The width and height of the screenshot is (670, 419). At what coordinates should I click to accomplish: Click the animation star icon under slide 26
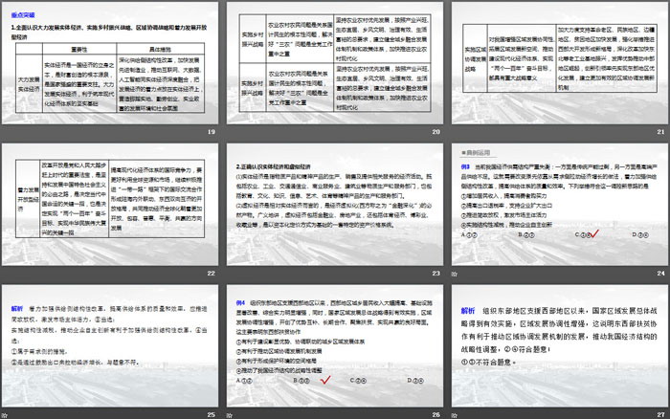tap(230, 415)
